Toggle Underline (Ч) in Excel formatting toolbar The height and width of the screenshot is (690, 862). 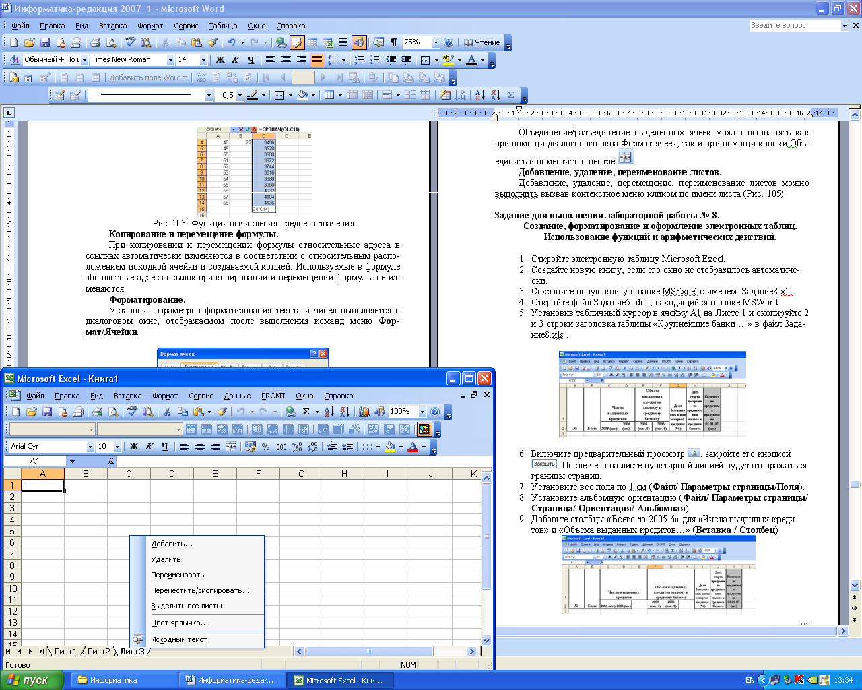click(165, 447)
